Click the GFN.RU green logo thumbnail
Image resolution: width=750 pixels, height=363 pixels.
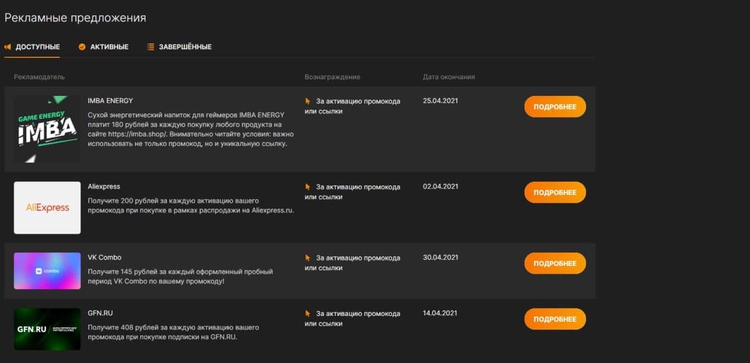point(47,329)
